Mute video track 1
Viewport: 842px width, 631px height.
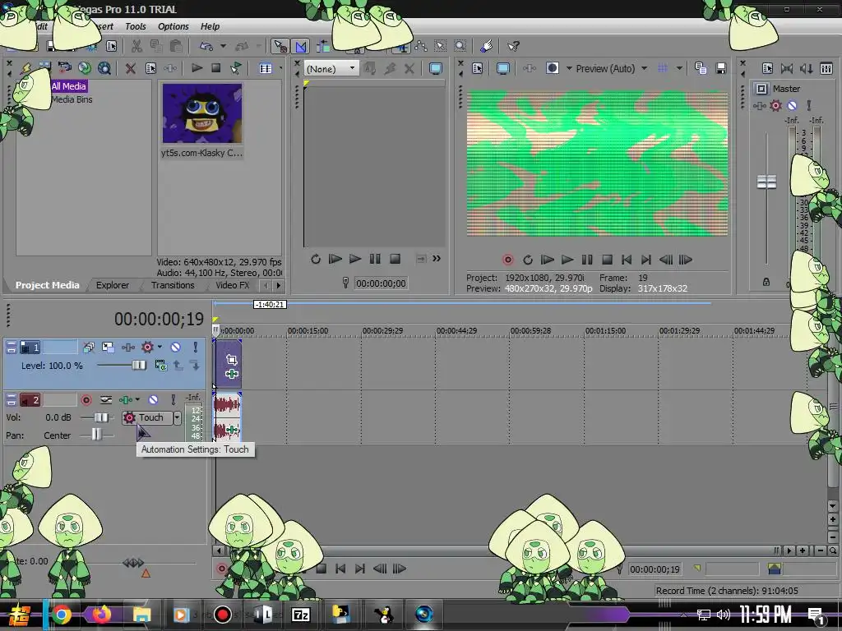[x=176, y=348]
